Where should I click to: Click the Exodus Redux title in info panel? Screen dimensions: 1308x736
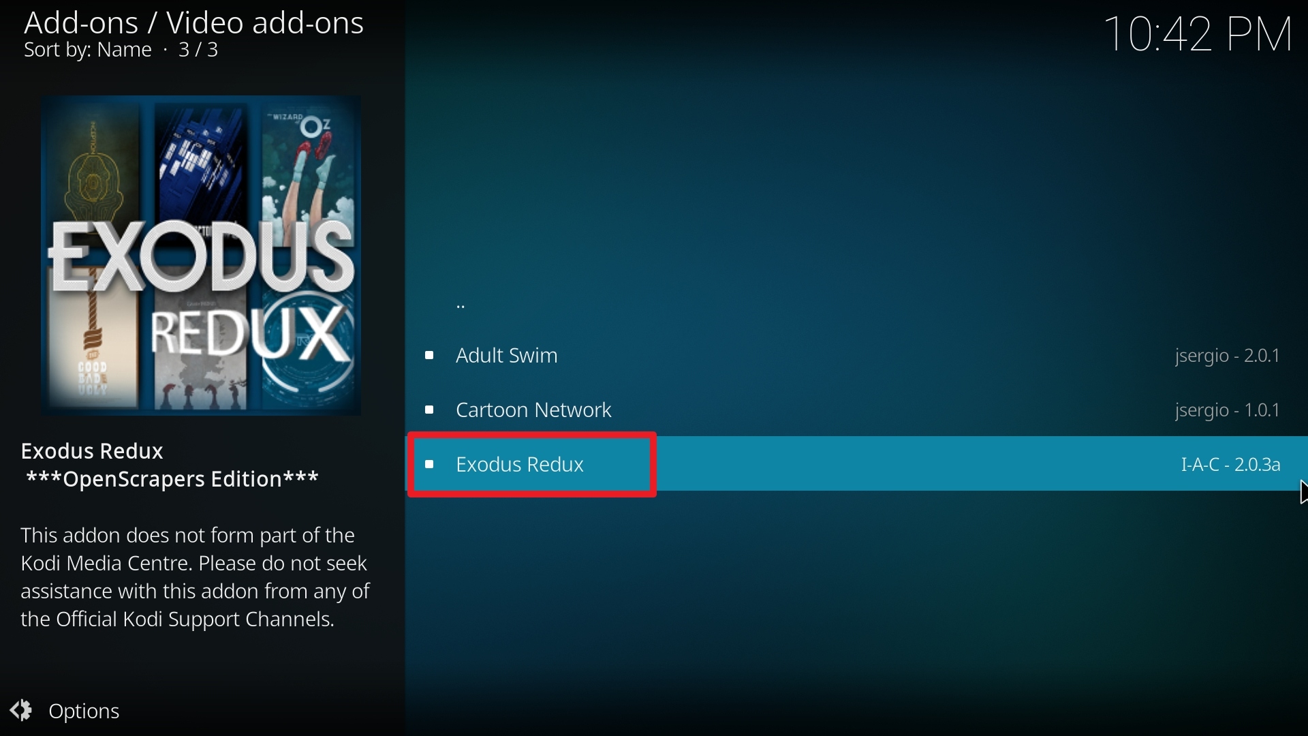click(x=93, y=451)
